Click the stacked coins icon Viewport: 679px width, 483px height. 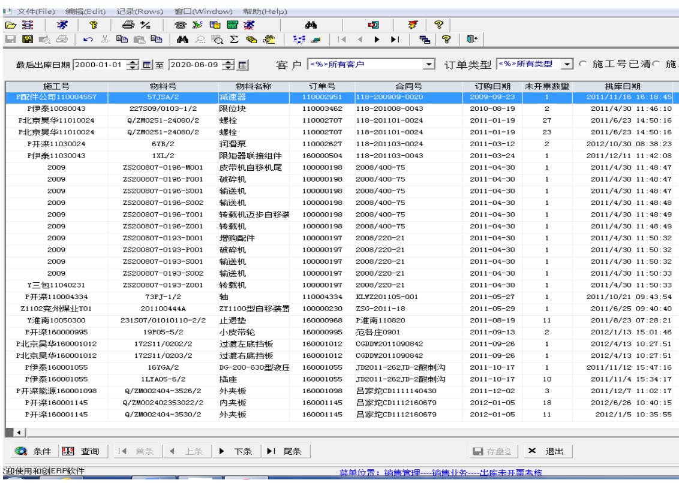pos(251,40)
